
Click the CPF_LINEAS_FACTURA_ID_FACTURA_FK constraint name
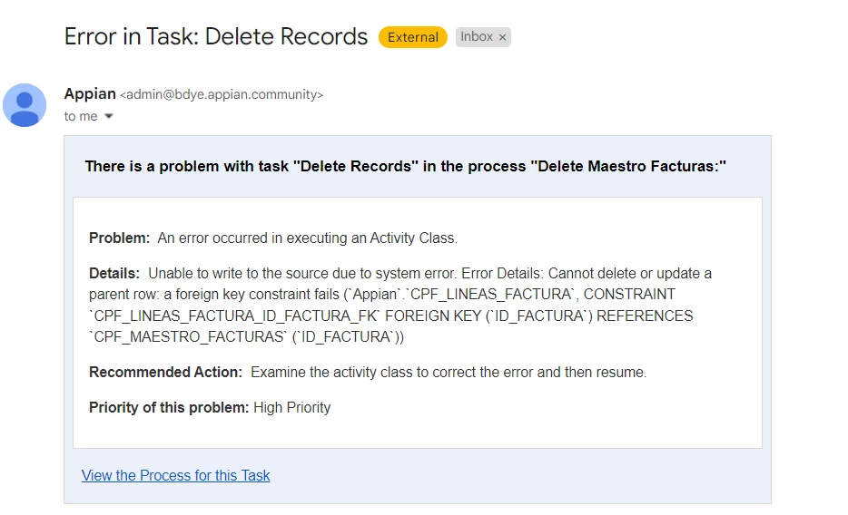pos(235,316)
